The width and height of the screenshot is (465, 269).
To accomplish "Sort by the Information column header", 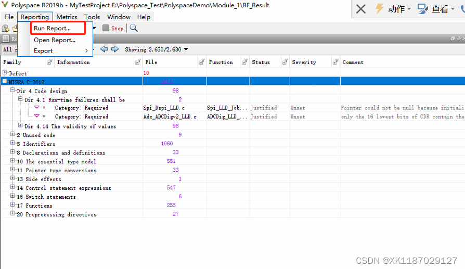I will 73,62.
